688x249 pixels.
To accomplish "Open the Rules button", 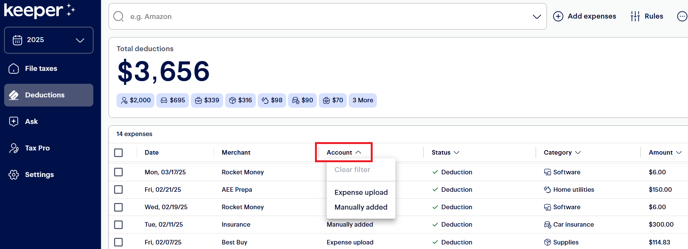I will [647, 16].
